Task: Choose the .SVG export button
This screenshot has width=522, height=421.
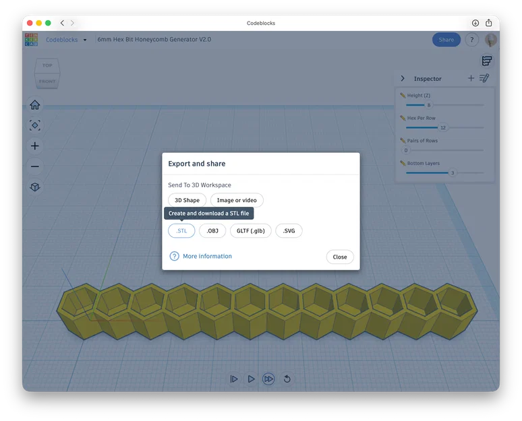Action: click(x=289, y=231)
